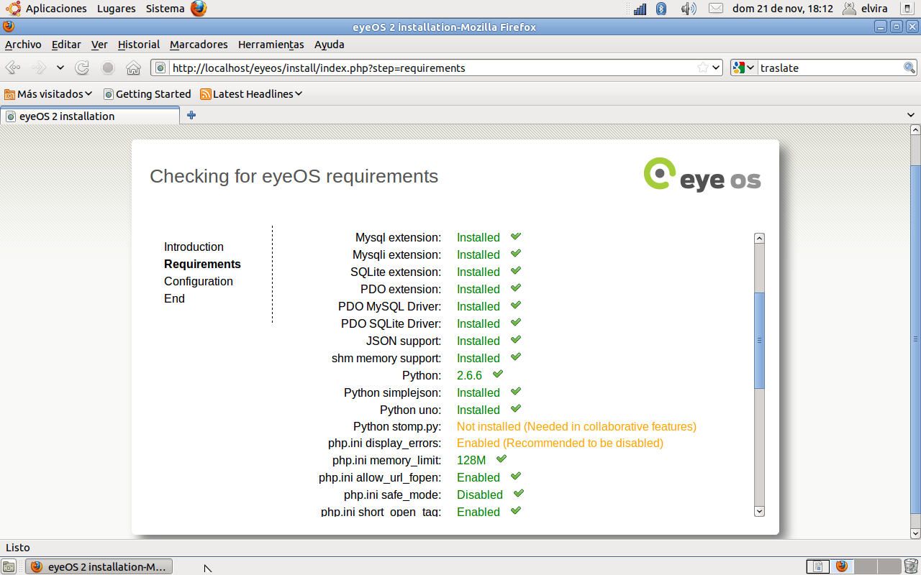
Task: Click the forward navigation arrow
Action: [39, 68]
